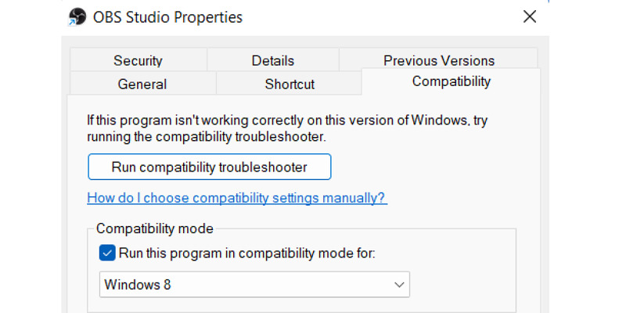
Task: Close the OBS Studio Properties dialog
Action: click(x=530, y=16)
